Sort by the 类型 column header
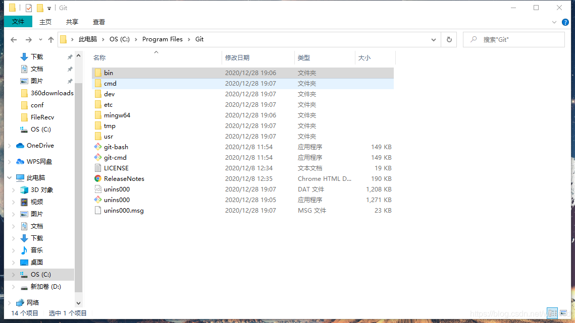 325,58
